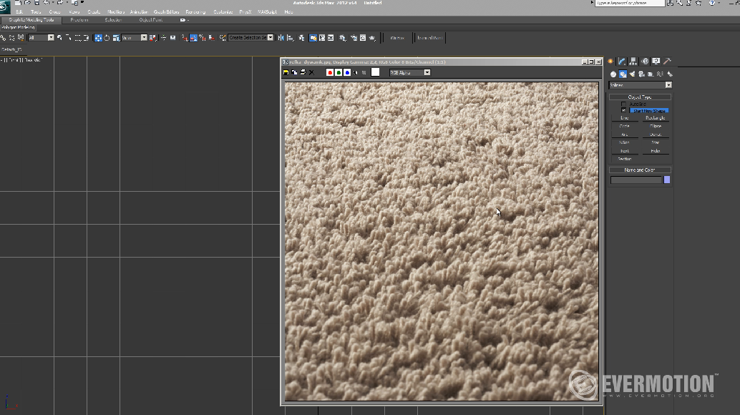Image resolution: width=740 pixels, height=415 pixels.
Task: Select the Space Warps category icon
Action: [x=661, y=74]
